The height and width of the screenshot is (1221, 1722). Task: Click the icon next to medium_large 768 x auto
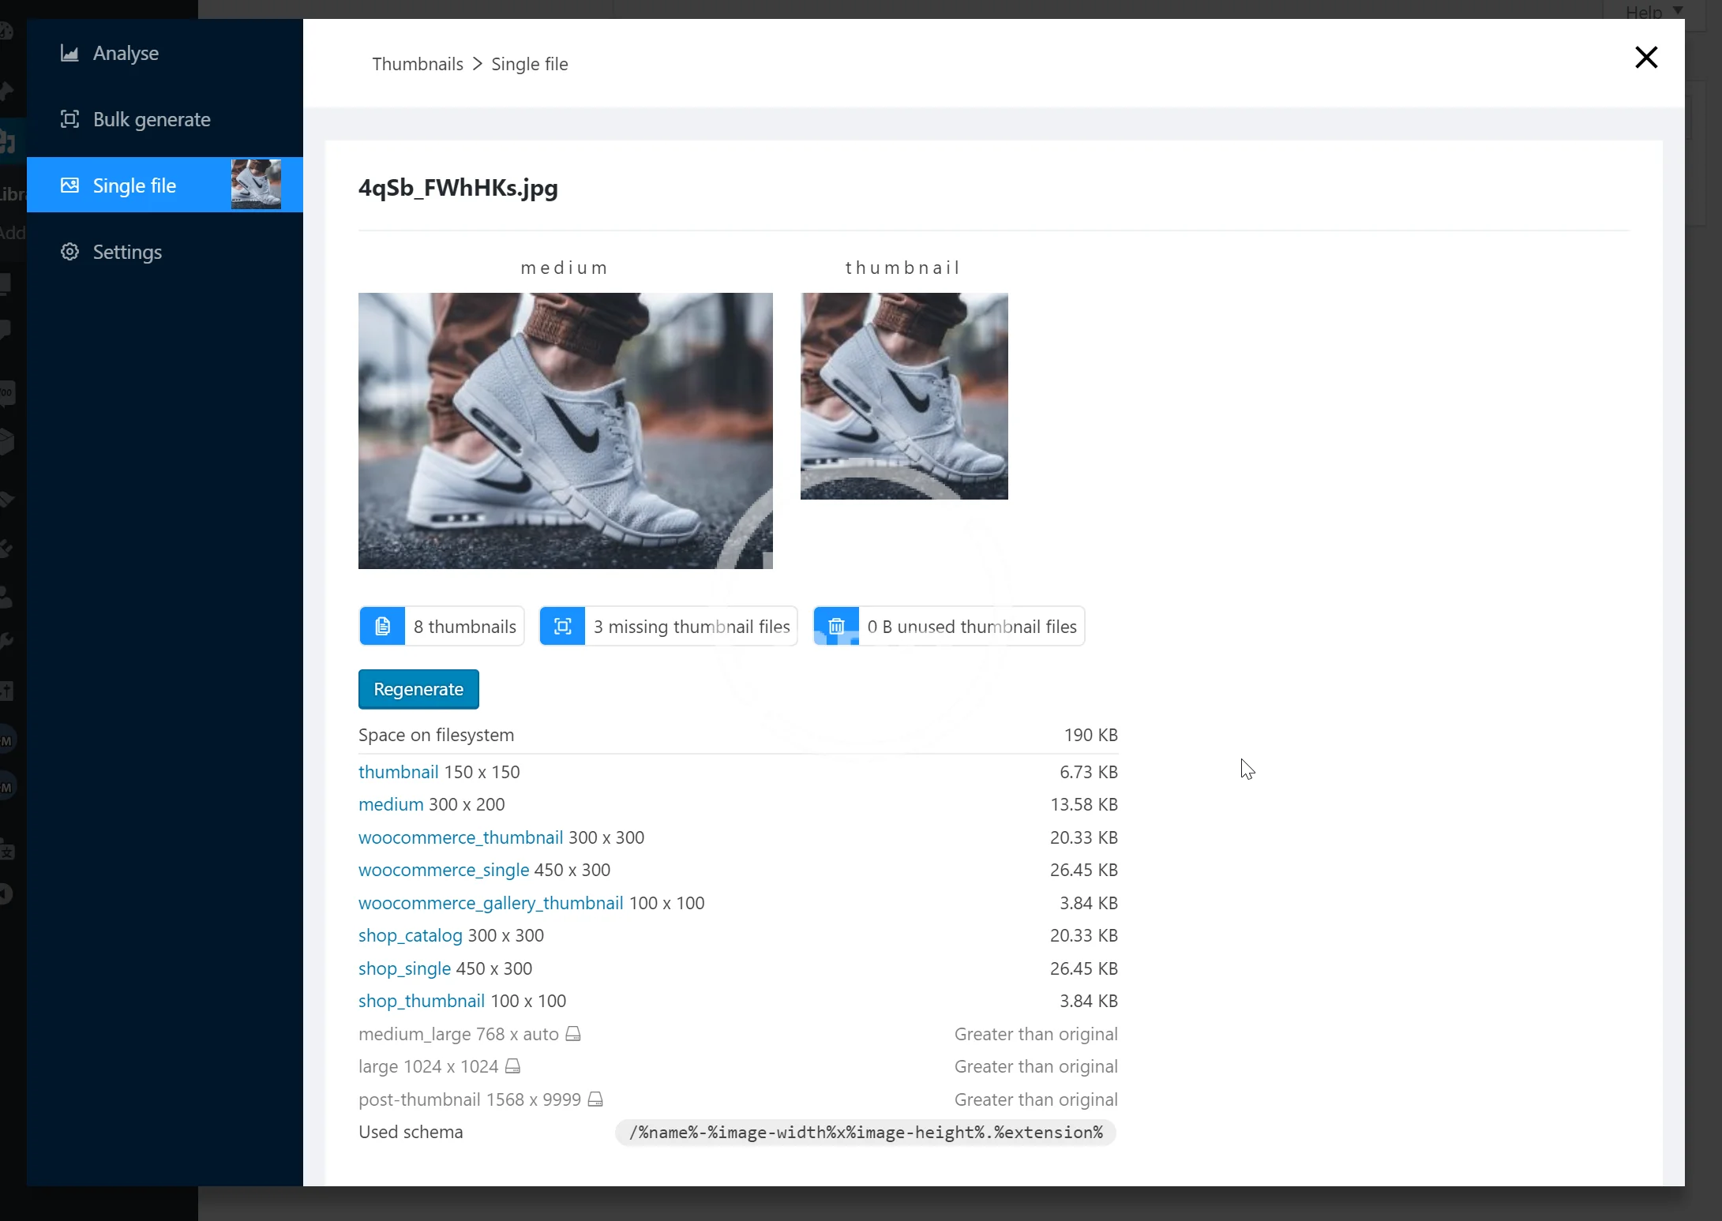click(573, 1034)
